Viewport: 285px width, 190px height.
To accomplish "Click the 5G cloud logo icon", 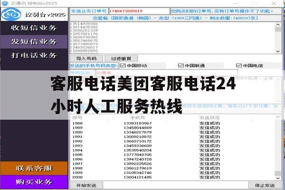I will [x=11, y=14].
